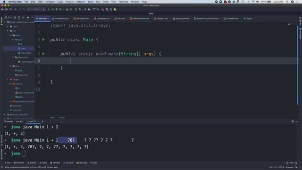Click the wrench settings toolbar icon
Screen dimensions: 302x170
[x=85, y=9]
